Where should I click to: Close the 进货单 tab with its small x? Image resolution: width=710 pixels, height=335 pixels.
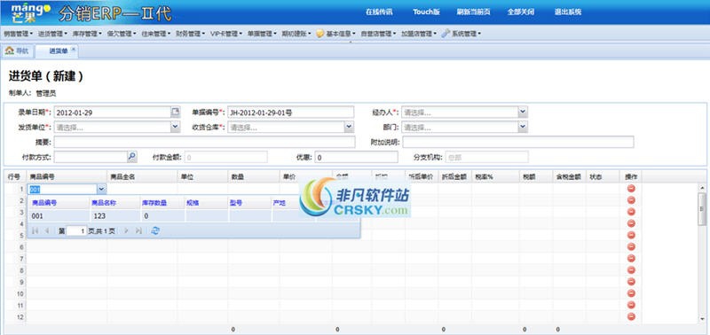coord(74,49)
